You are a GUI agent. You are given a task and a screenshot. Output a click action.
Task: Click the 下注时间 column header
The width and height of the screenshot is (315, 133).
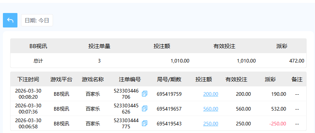pyautogui.click(x=28, y=80)
